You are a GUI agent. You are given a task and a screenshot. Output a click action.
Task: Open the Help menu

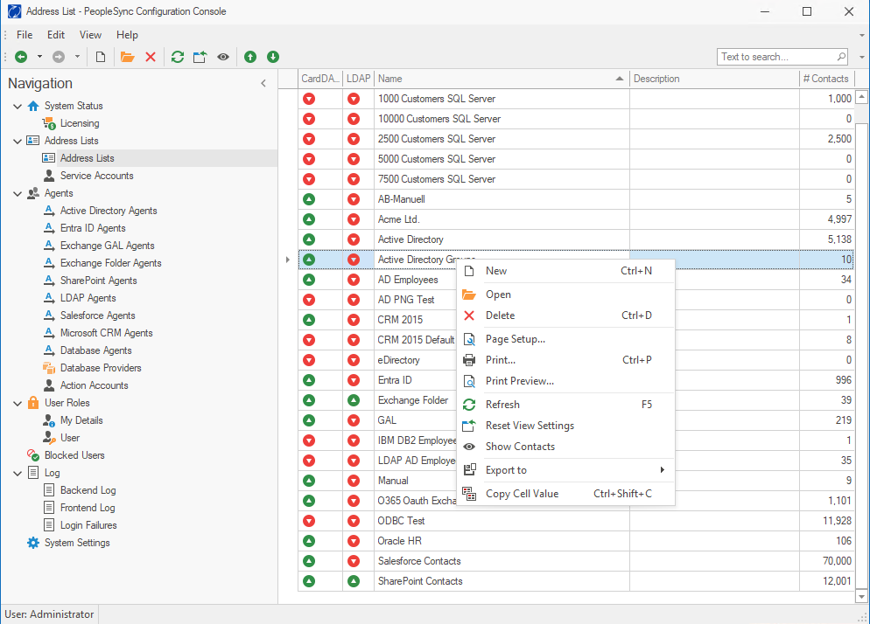(x=127, y=35)
